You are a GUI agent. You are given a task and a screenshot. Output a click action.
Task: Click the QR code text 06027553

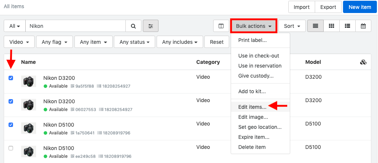pyautogui.click(x=86, y=110)
